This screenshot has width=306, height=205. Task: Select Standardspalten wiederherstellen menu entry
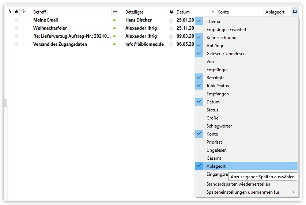tap(246, 184)
